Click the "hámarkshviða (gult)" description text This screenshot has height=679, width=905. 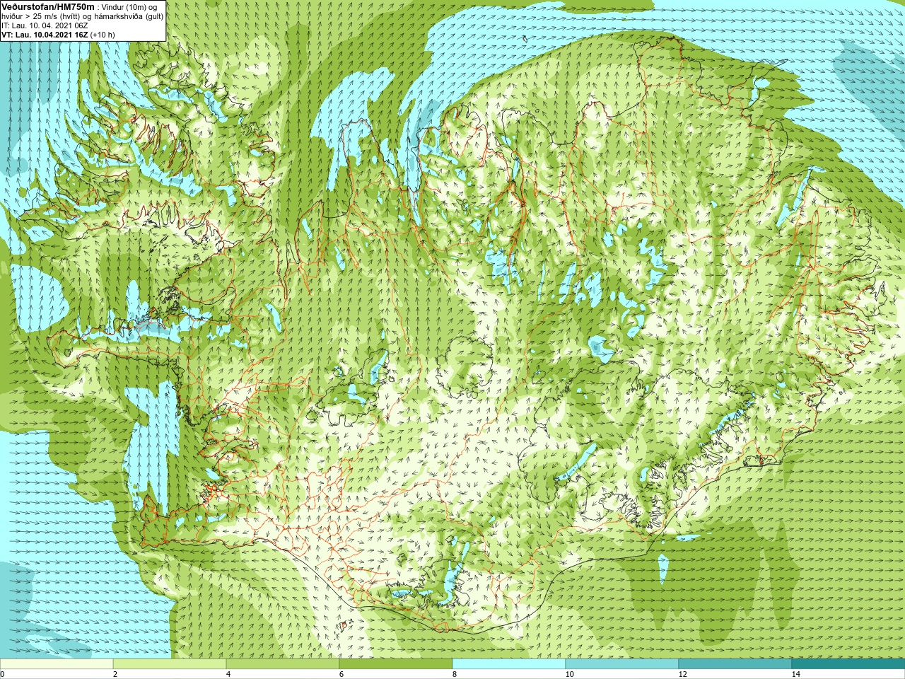[x=128, y=17]
